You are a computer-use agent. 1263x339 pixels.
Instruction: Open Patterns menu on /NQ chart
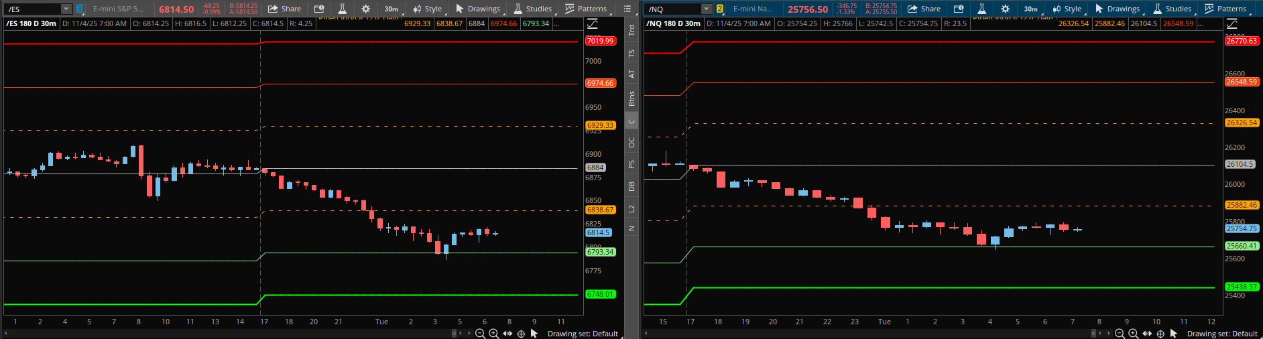coord(1225,9)
